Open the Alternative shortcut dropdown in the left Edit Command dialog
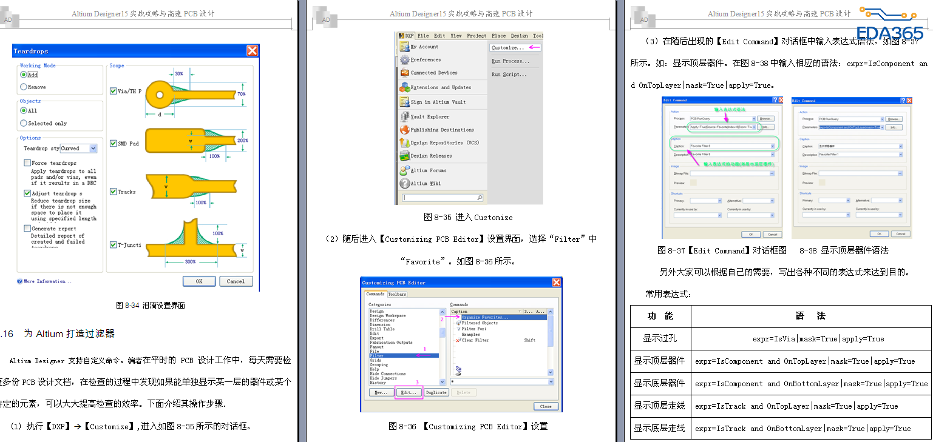The width and height of the screenshot is (933, 442). coord(773,200)
